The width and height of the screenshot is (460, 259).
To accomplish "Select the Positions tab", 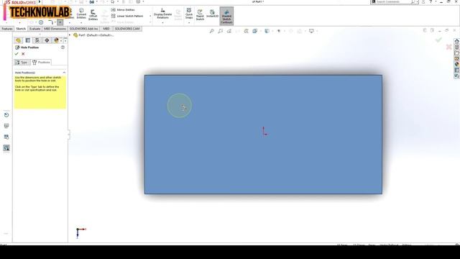I will [42, 63].
